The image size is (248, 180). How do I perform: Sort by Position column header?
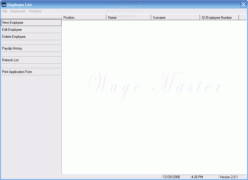click(84, 18)
